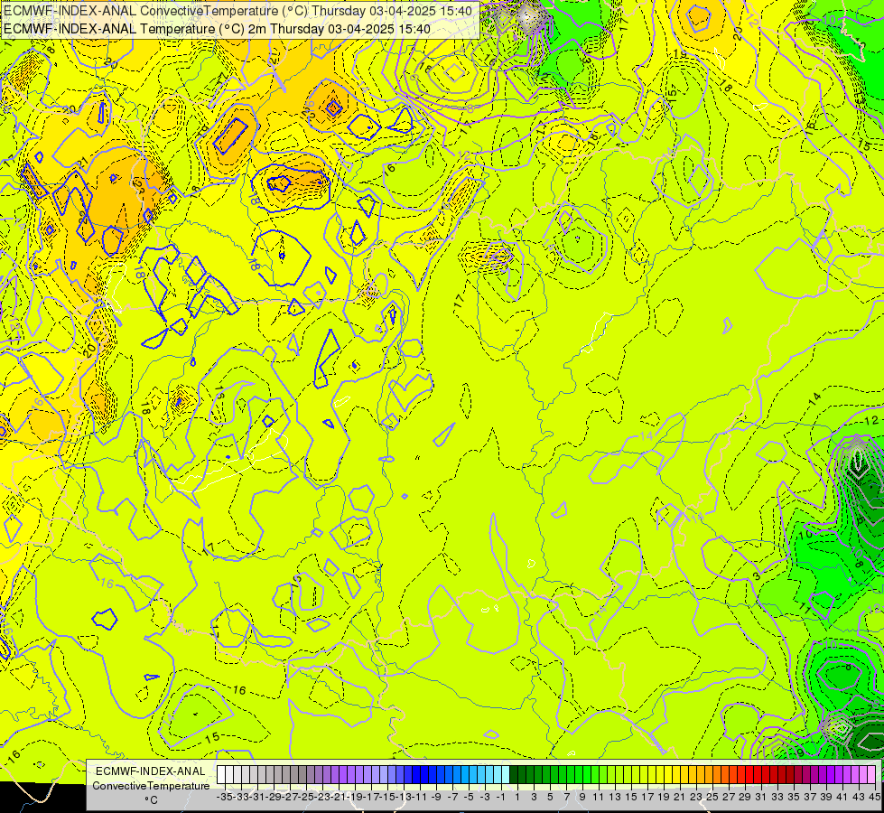Click the ConvectiveTemperature title line at top
Screen dimensions: 884x813
[x=237, y=11]
